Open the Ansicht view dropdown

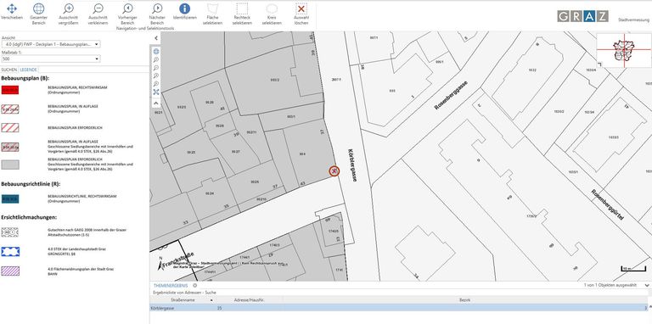pos(51,43)
